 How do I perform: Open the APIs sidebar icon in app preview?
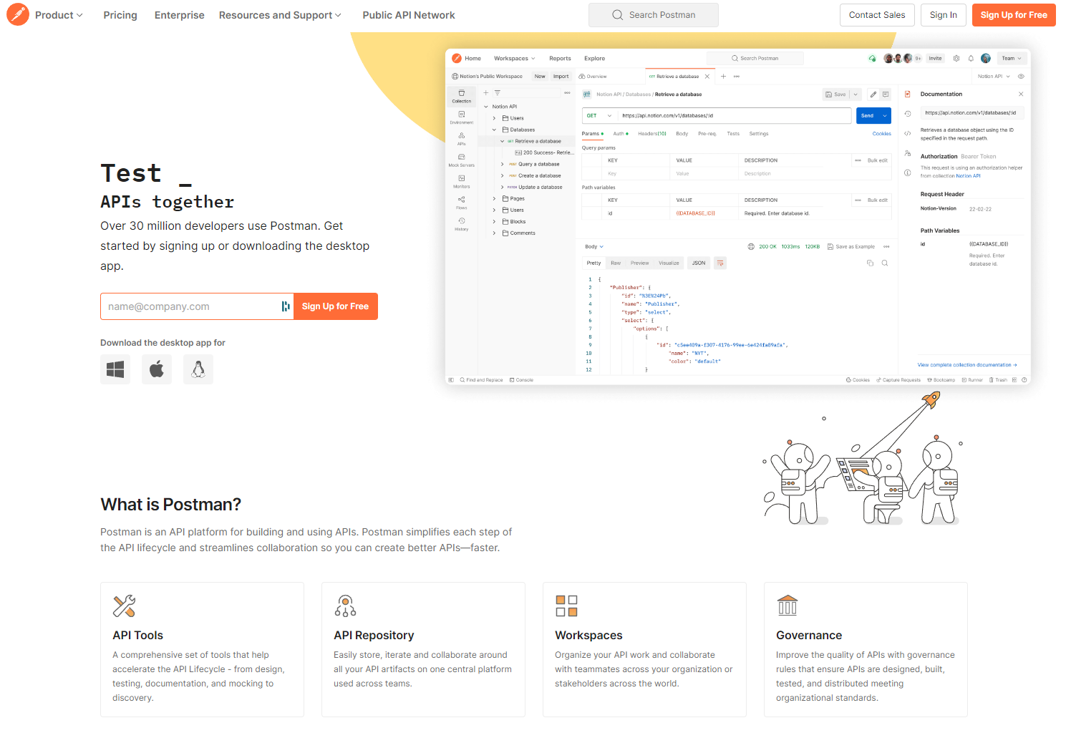pos(462,139)
